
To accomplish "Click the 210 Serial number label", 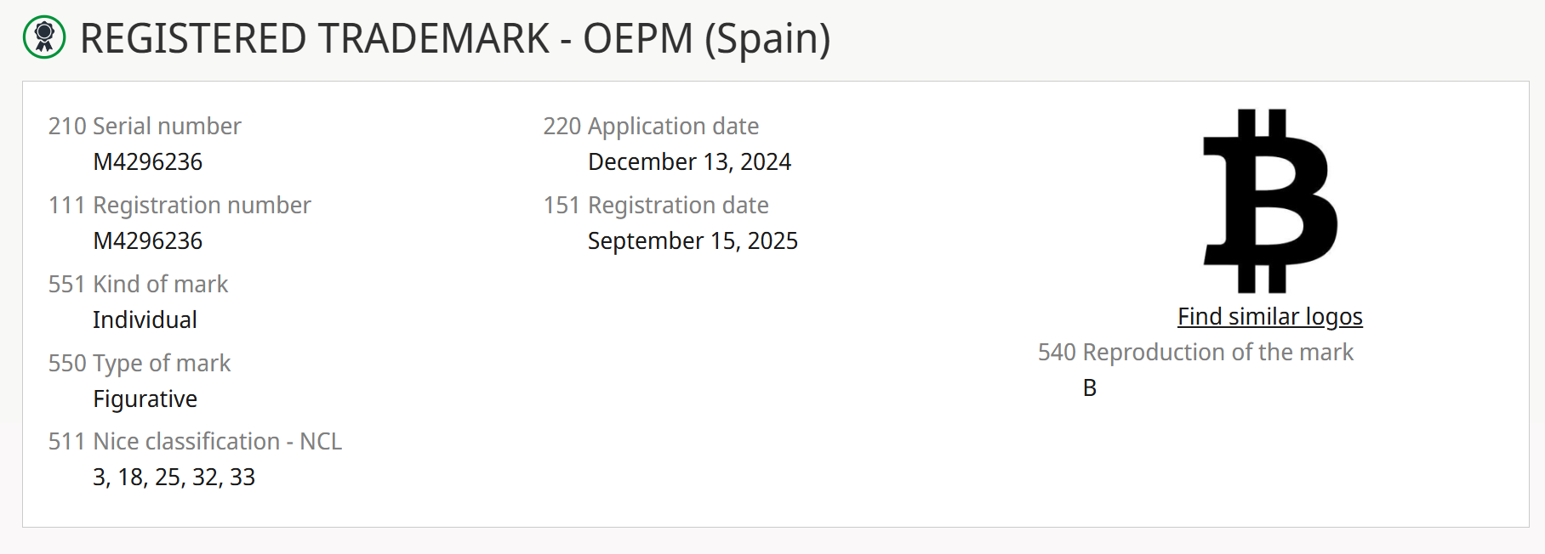I will tap(145, 127).
